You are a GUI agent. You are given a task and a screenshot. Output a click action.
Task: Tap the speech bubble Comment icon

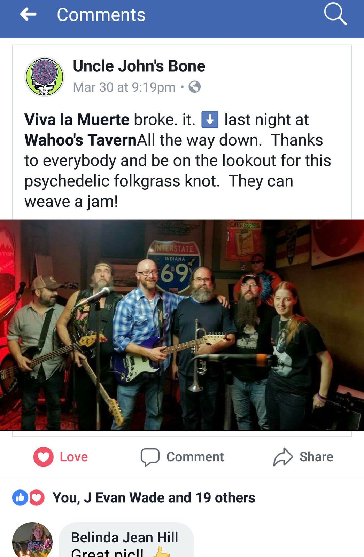pos(150,457)
